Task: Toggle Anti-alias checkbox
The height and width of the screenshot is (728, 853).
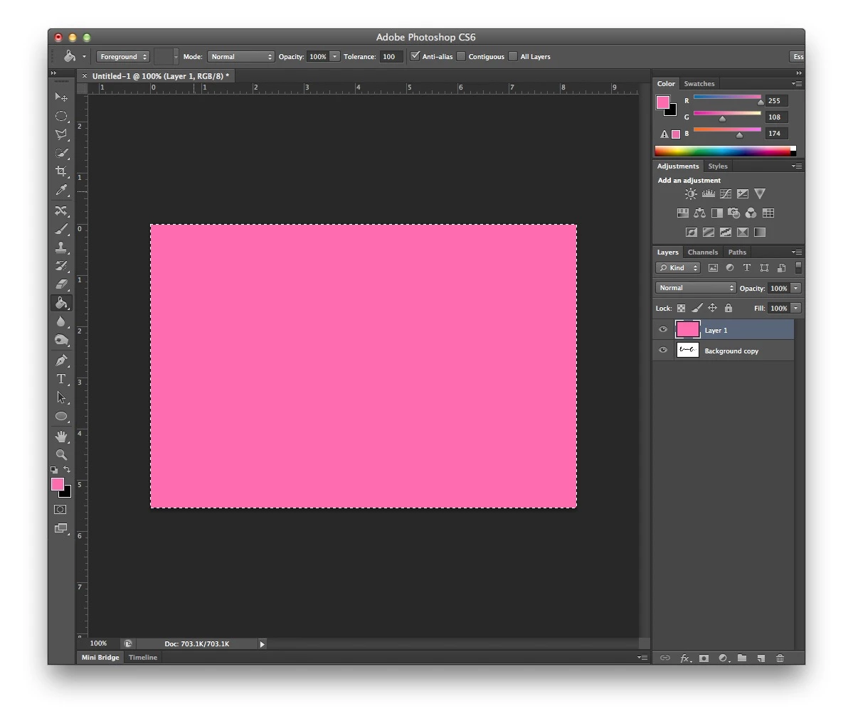Action: 415,56
